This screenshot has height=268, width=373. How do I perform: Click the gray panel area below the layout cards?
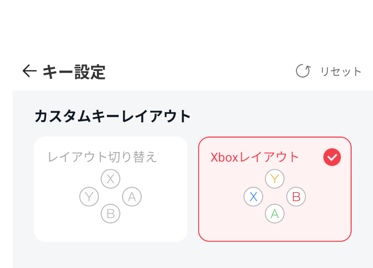pos(192,255)
